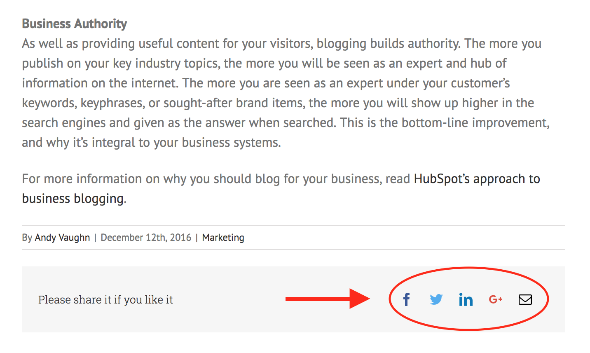Open the "HubSpot's approach to" link

477,179
